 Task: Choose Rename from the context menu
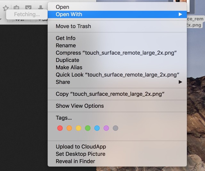(66, 45)
